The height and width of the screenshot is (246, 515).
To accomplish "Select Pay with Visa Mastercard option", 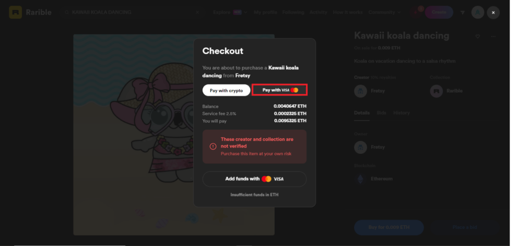I will point(280,90).
